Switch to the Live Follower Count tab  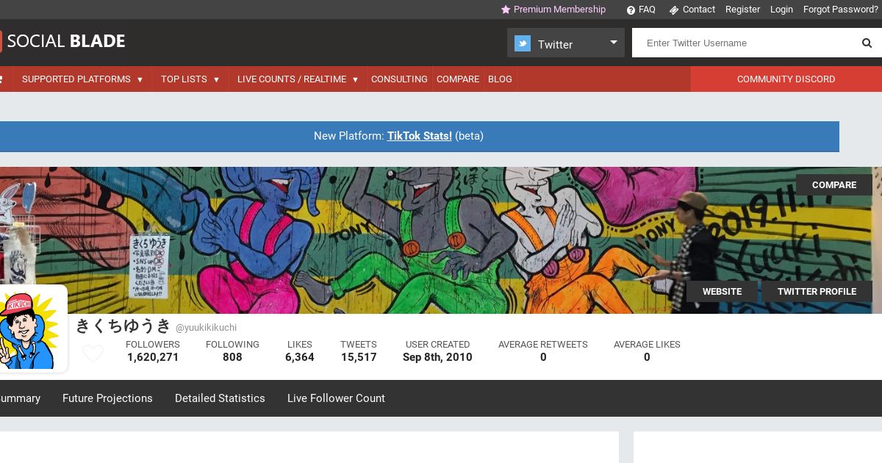pos(336,398)
